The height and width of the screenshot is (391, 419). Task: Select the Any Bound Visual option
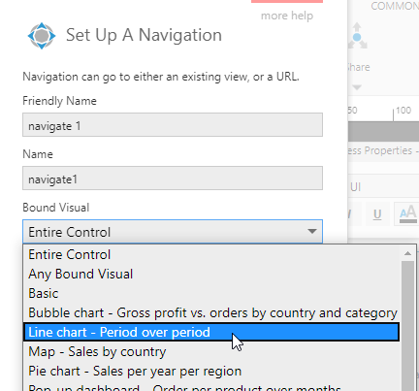(211, 274)
